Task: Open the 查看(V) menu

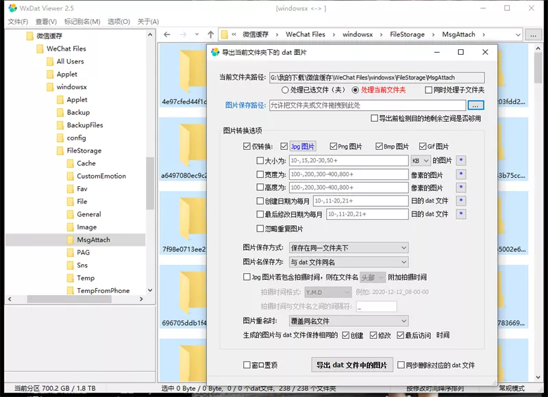Action: pyautogui.click(x=46, y=22)
